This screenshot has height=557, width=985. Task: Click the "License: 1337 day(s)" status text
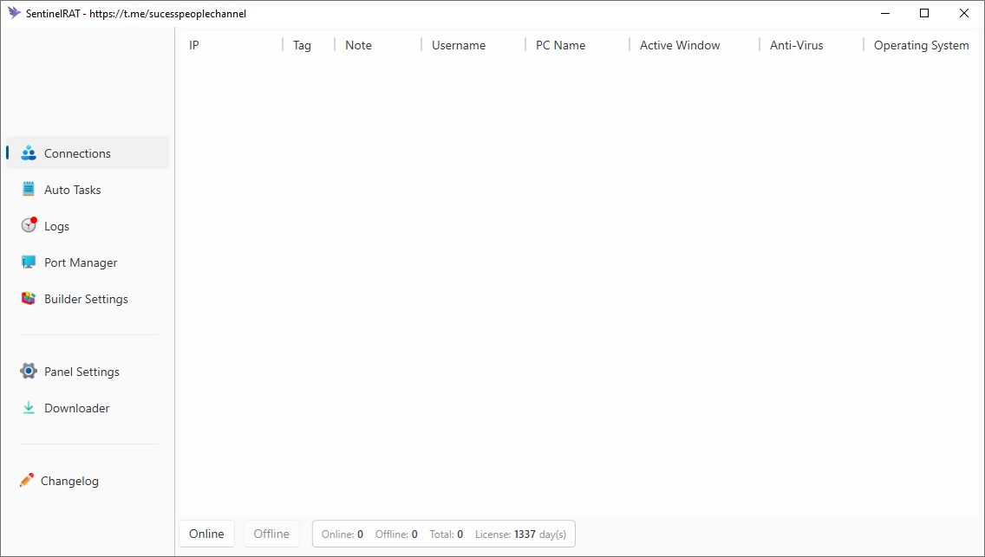521,534
